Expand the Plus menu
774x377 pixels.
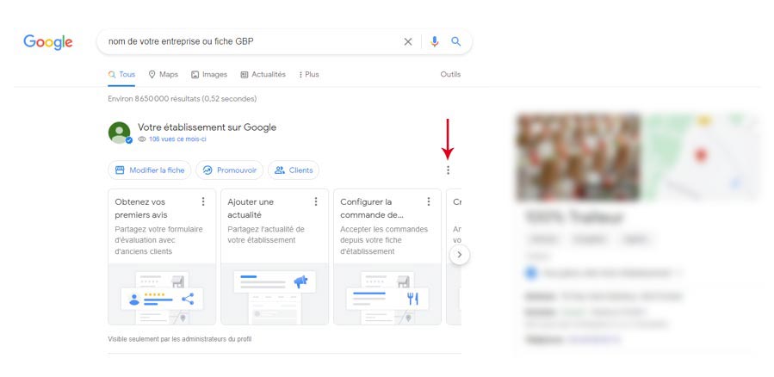click(x=309, y=75)
